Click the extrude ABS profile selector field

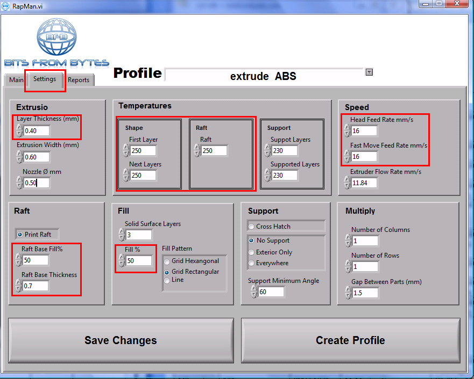[x=264, y=76]
